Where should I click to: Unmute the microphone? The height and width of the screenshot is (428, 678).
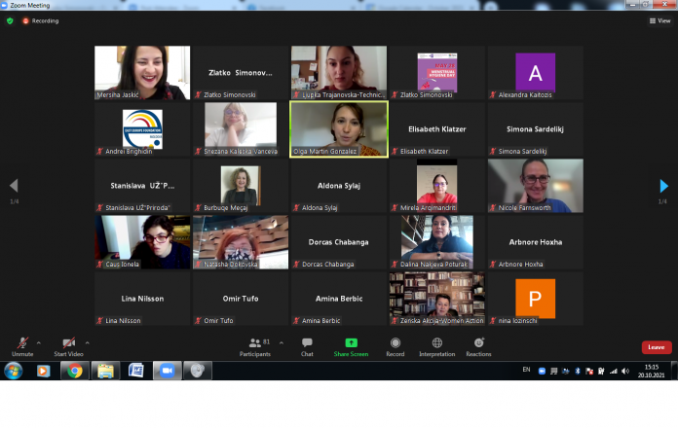click(21, 345)
